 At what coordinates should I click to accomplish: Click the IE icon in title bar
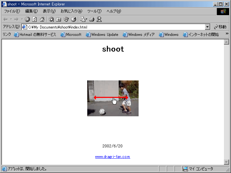click(x=4, y=4)
